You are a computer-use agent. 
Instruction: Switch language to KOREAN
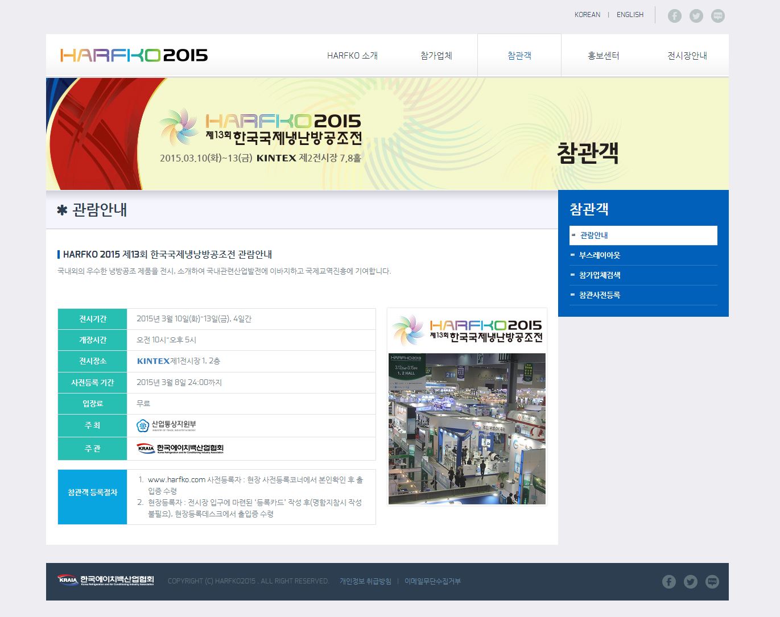pyautogui.click(x=587, y=15)
